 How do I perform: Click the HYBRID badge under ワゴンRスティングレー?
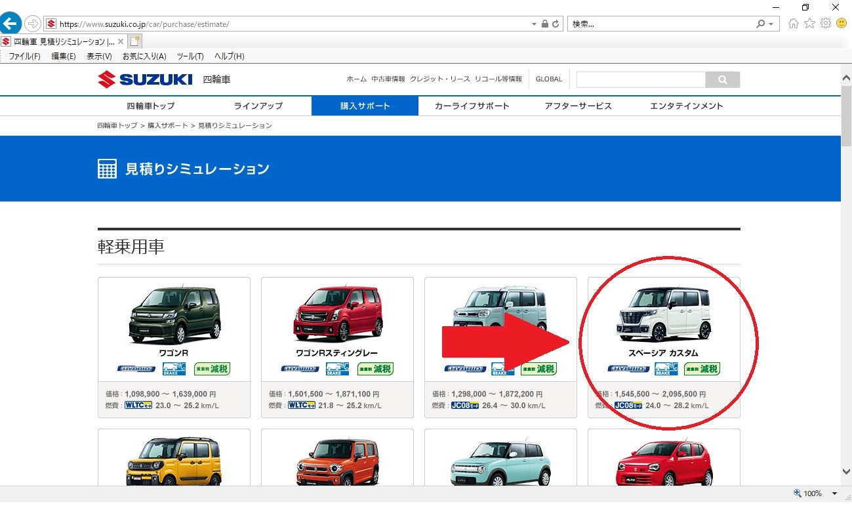pos(300,369)
